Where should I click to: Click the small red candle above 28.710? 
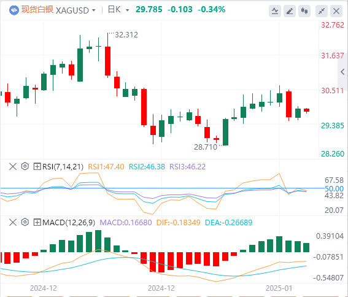217,139
